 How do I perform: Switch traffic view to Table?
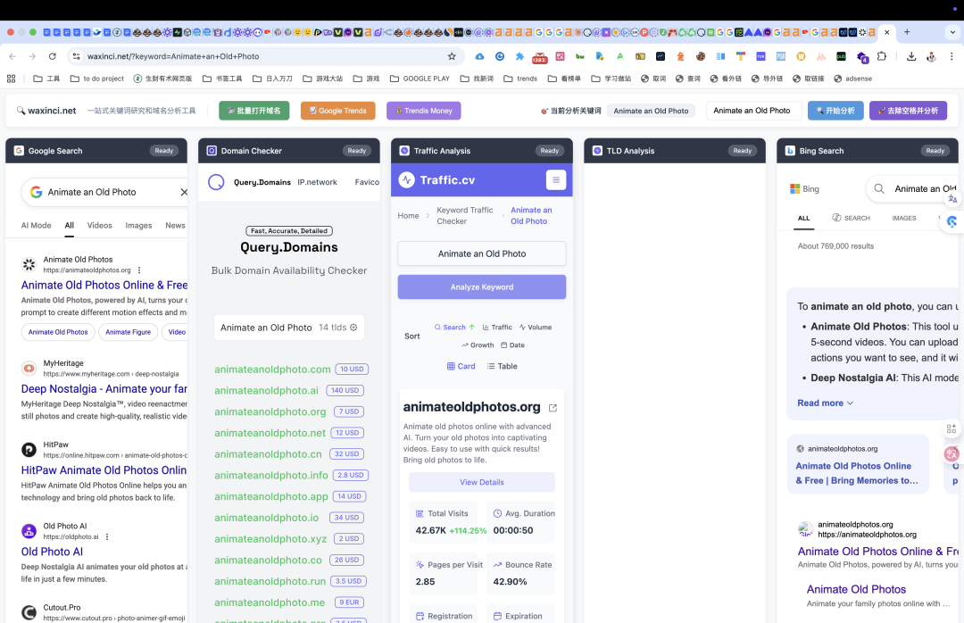(x=502, y=366)
